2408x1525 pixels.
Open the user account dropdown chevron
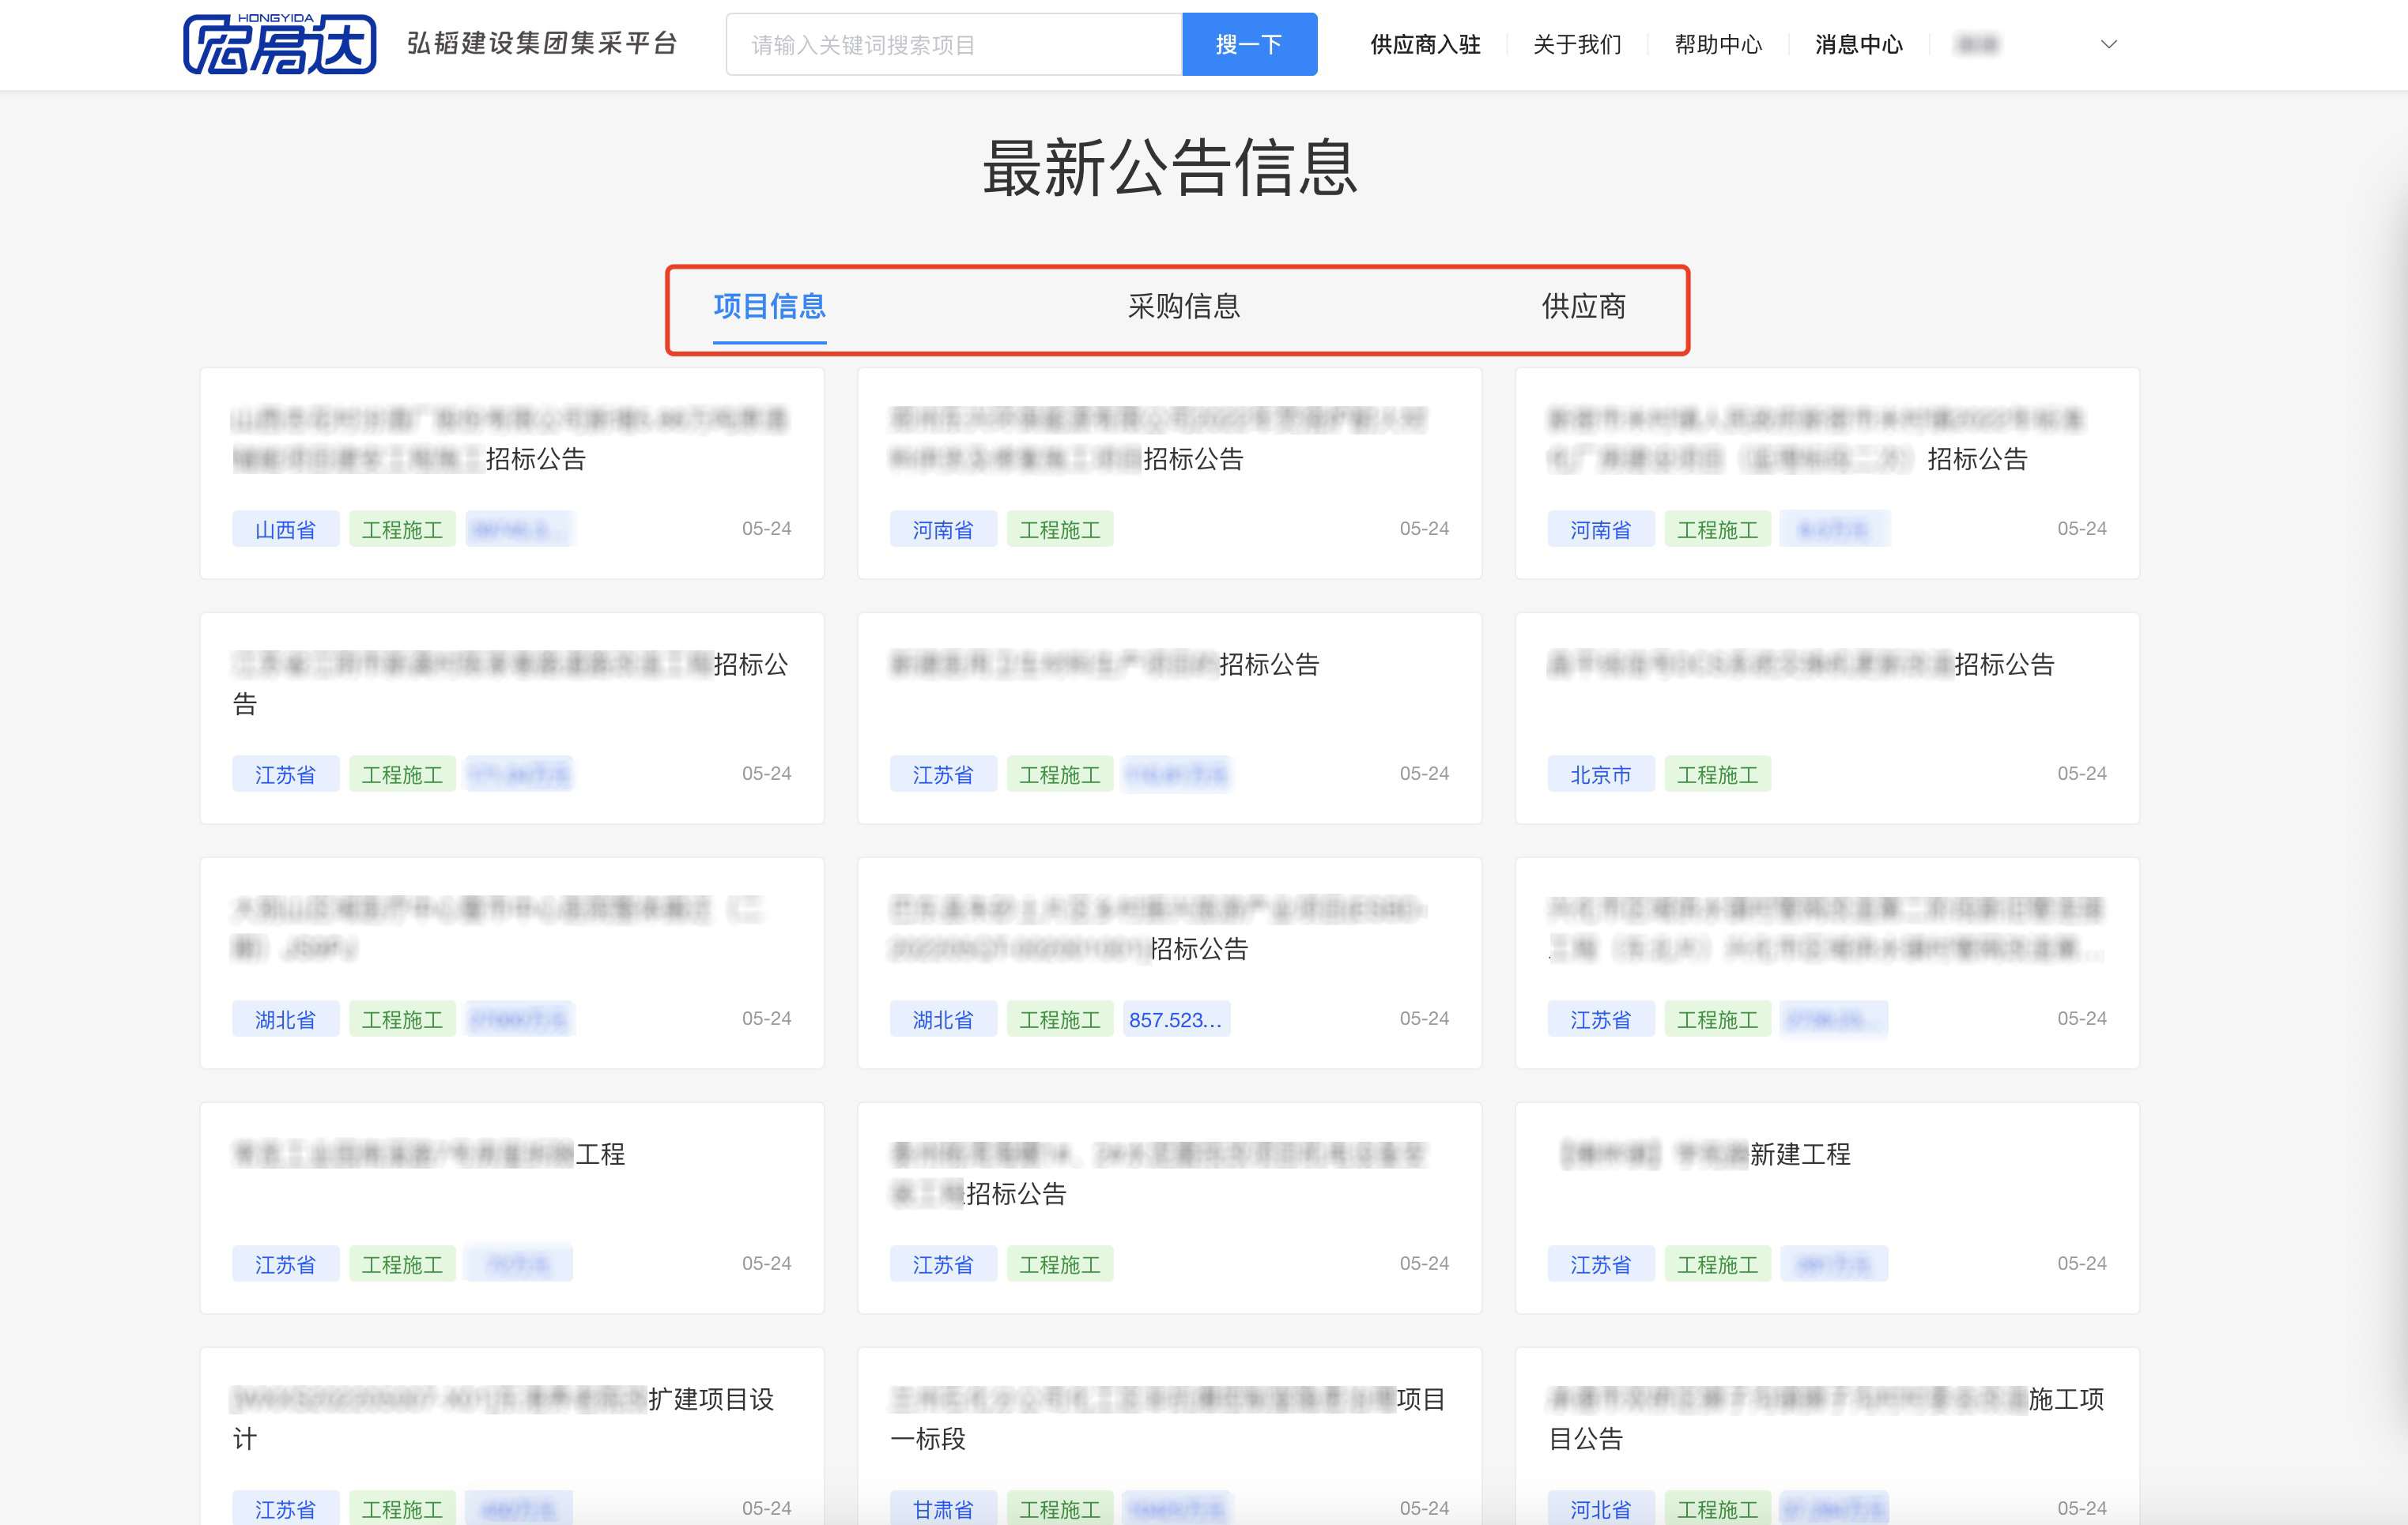coord(2109,44)
